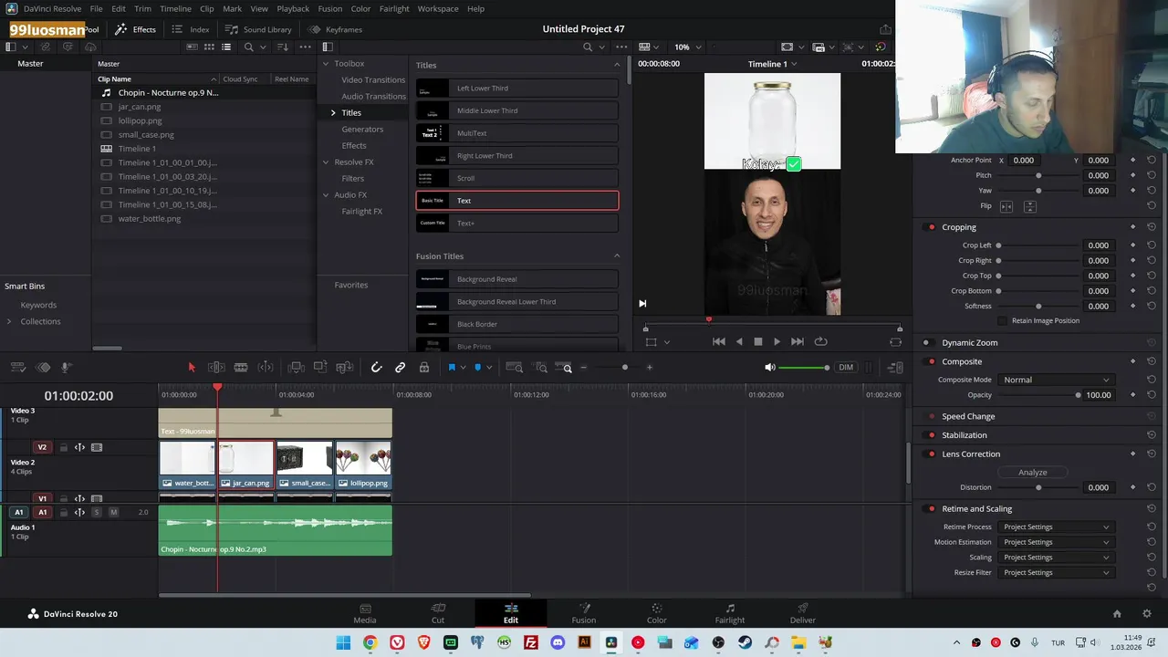Click the Distortion value field

(x=1098, y=487)
